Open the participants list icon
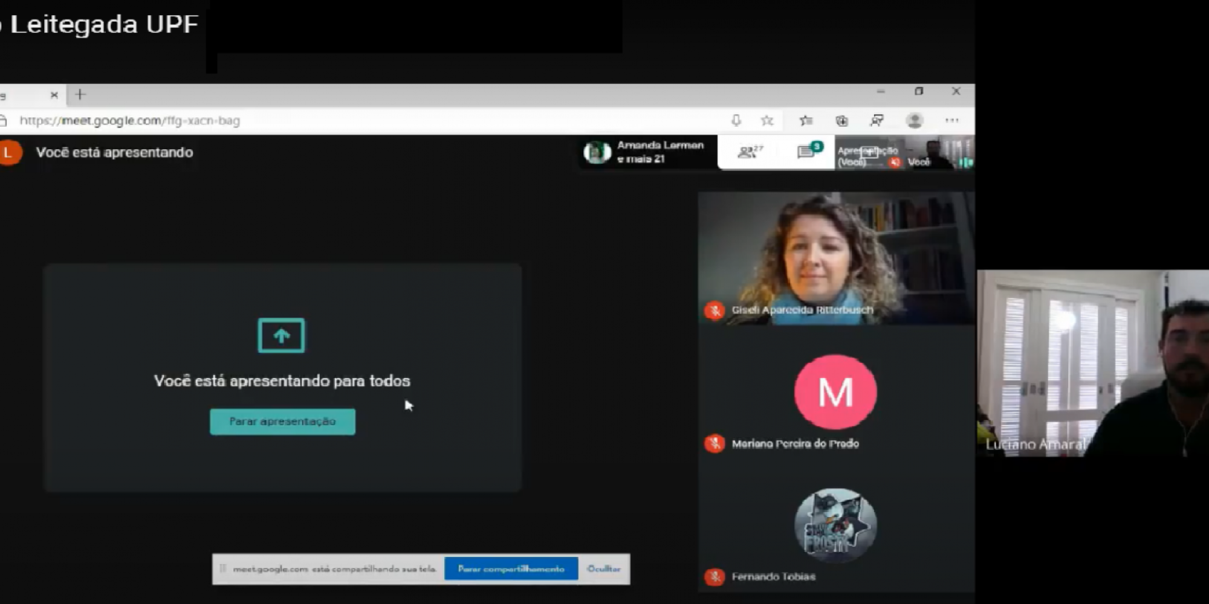1209x604 pixels. pos(750,152)
